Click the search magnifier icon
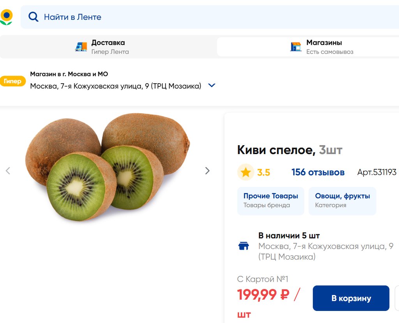 [x=34, y=17]
